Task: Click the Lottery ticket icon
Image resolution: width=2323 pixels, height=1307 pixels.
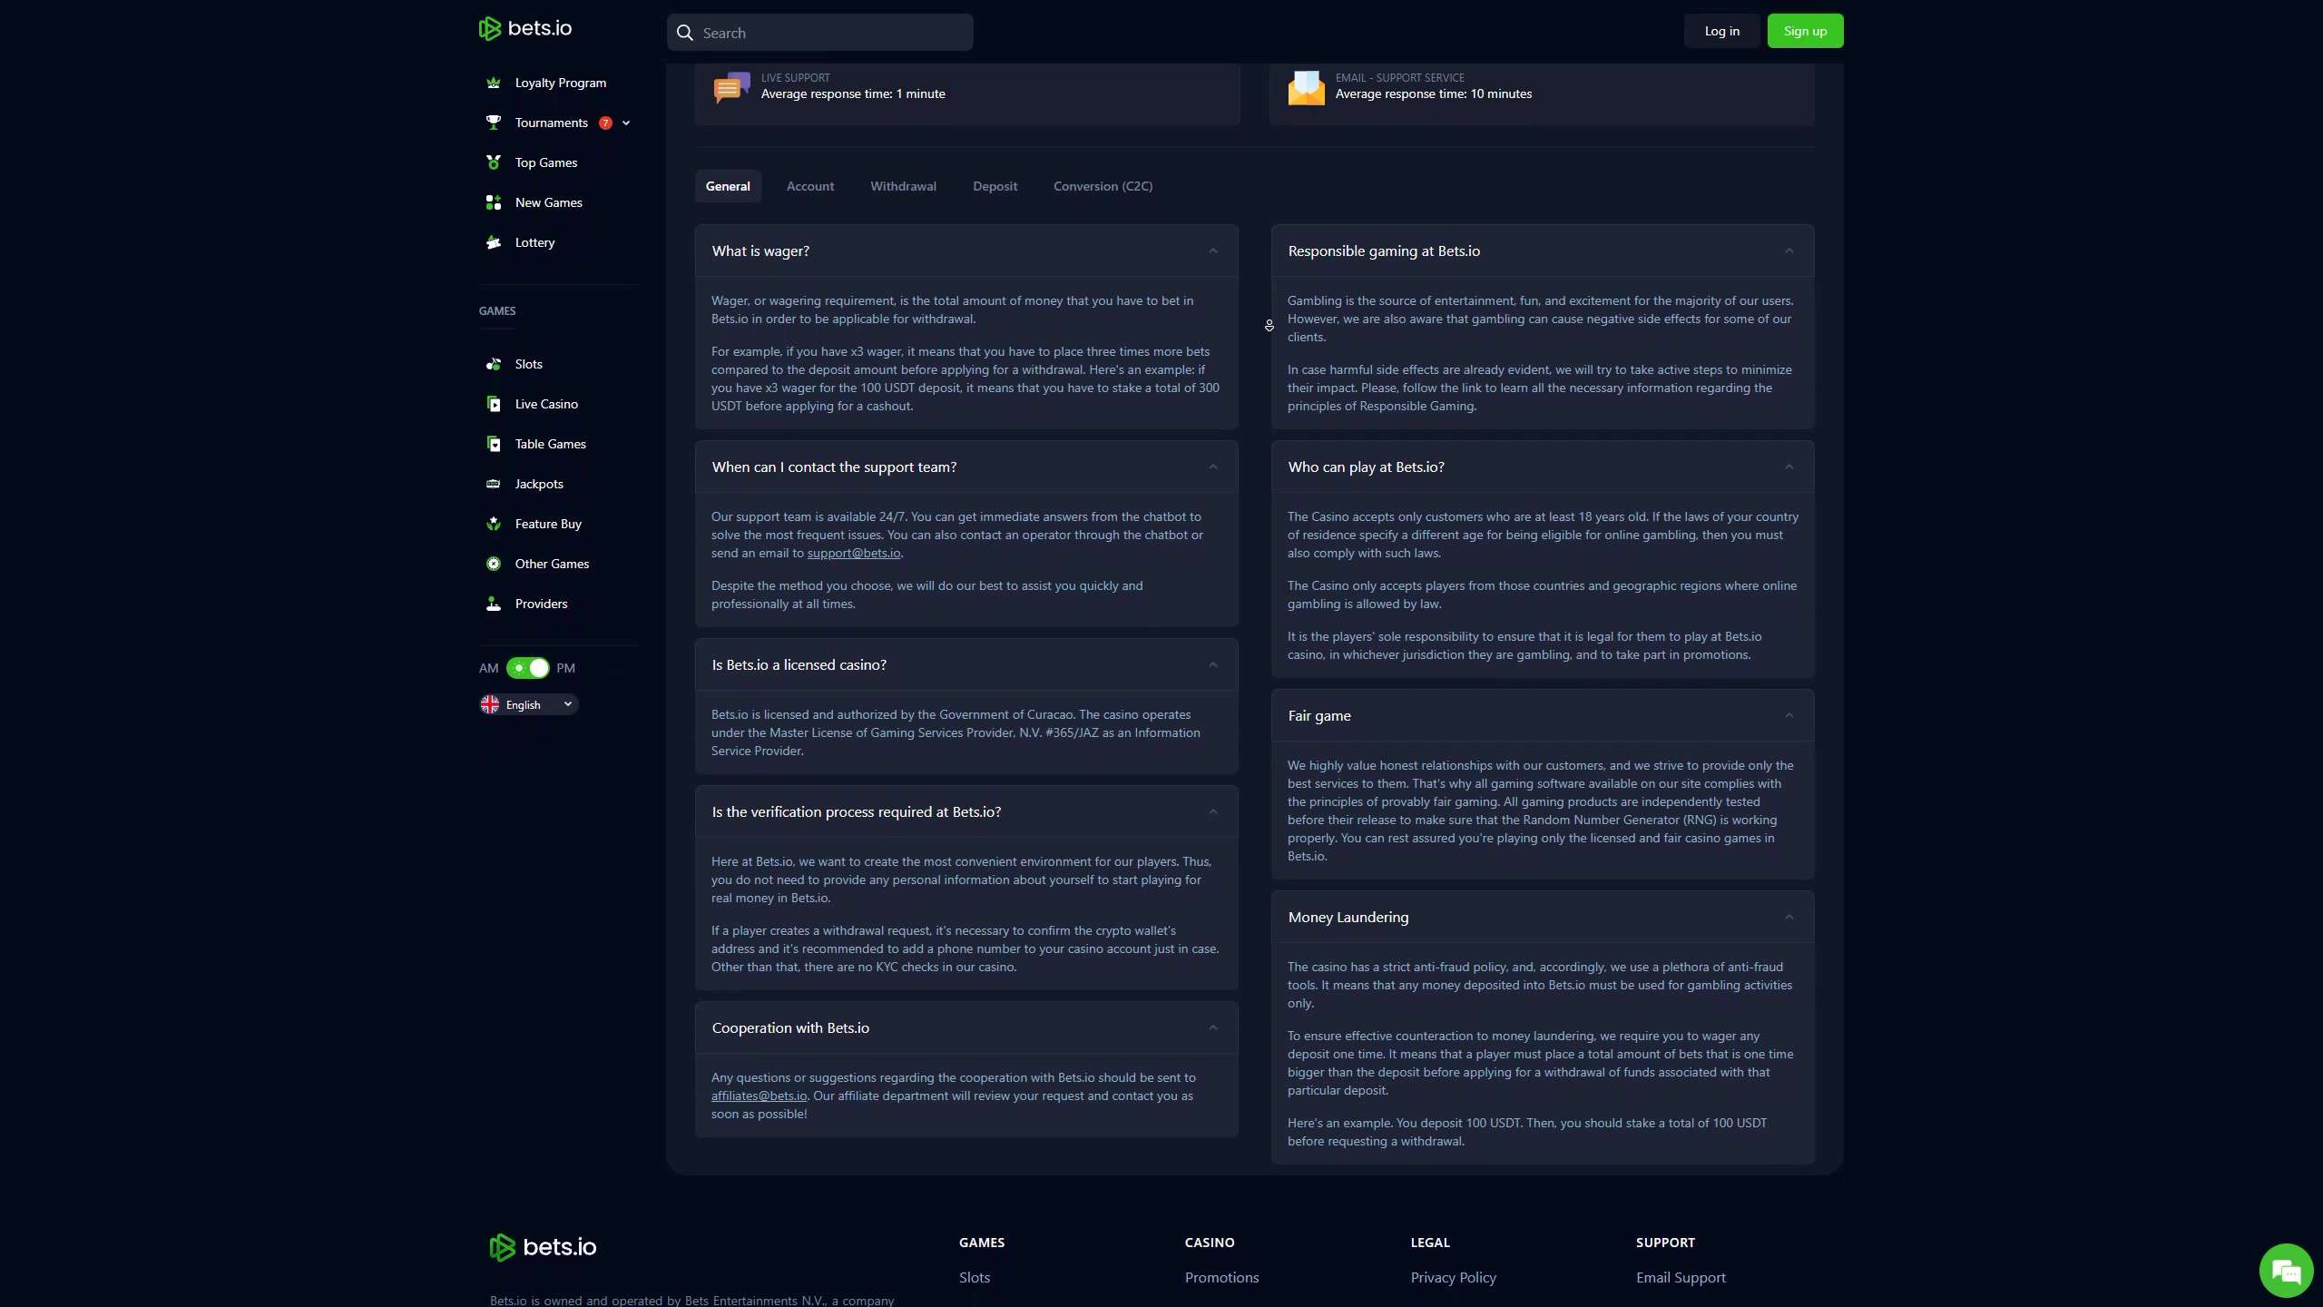Action: click(x=494, y=242)
